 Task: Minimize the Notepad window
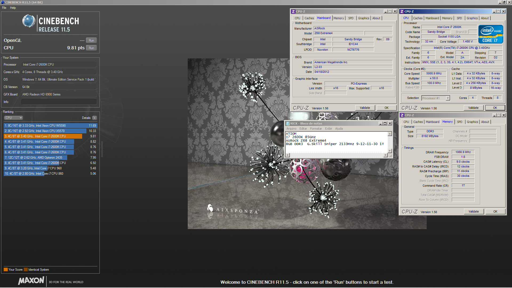coord(381,123)
